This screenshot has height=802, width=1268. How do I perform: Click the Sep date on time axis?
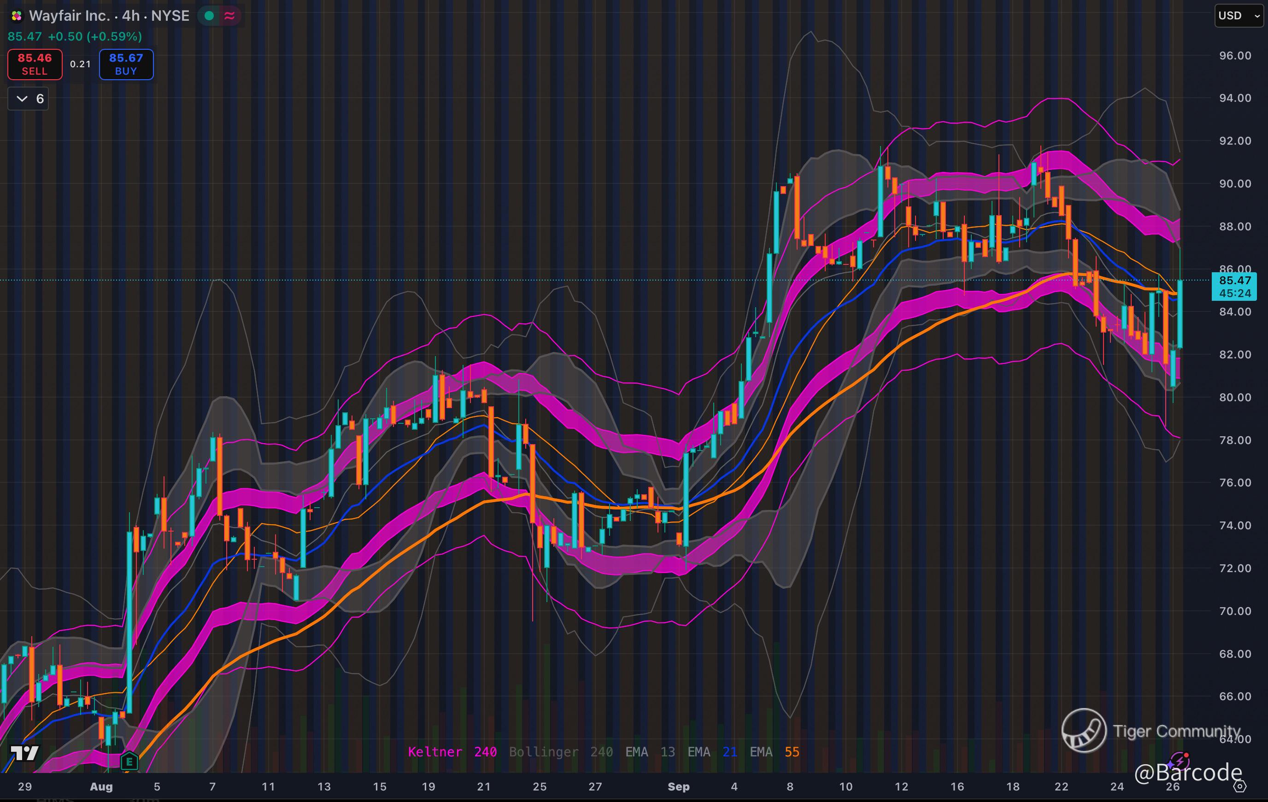tap(678, 787)
